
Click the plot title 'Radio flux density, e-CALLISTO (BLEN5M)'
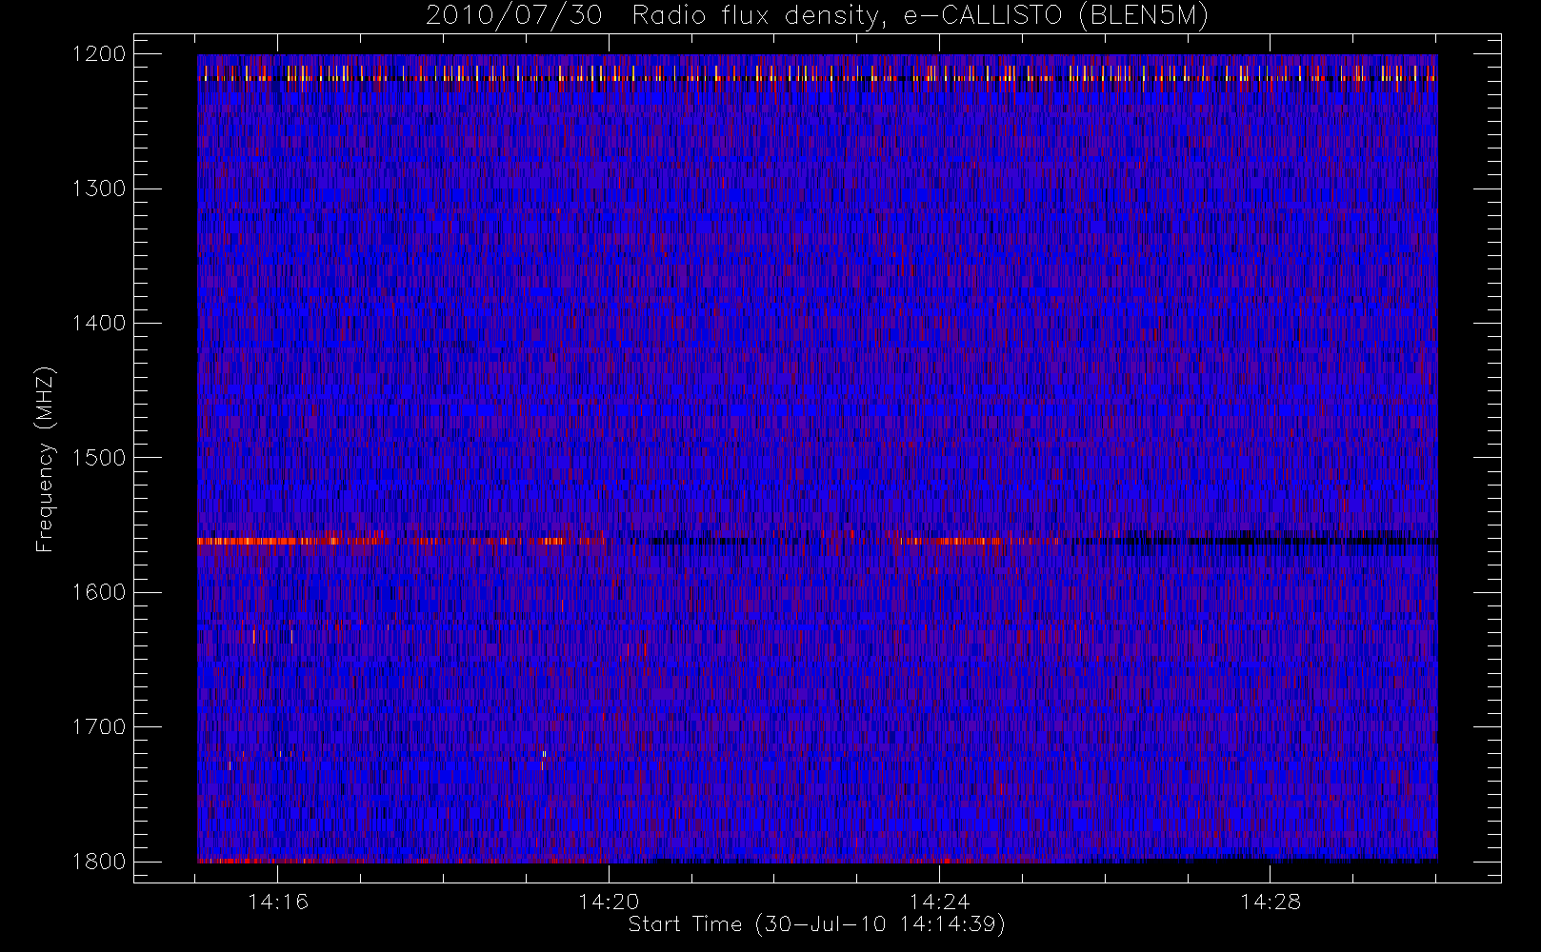920,15
